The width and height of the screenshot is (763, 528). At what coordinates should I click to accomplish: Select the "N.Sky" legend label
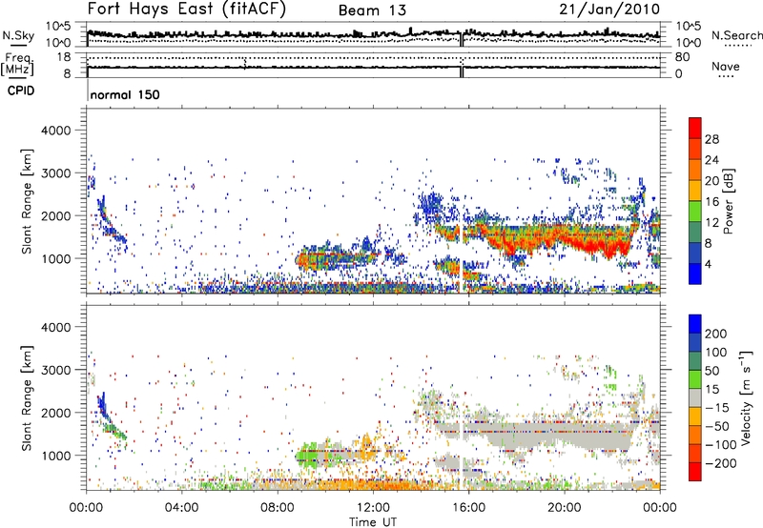pos(18,35)
